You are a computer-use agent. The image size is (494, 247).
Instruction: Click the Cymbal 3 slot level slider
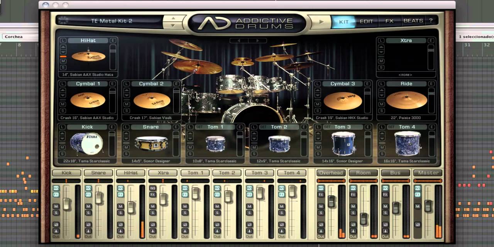tap(368, 100)
